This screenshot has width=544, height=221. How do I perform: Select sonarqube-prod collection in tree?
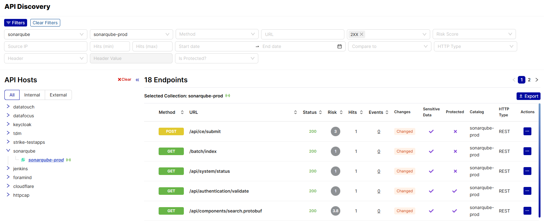(x=46, y=160)
